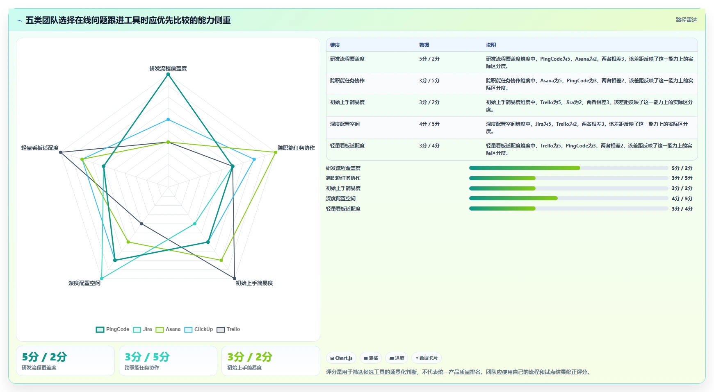Click the description mentioning Trello为5, PingCode为3

(x=590, y=150)
